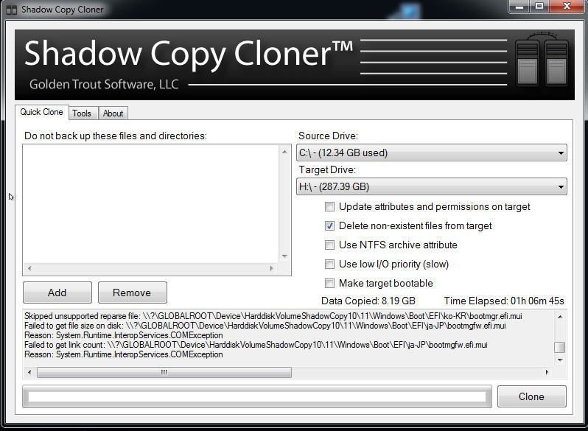Click the log line Failed to get link count
This screenshot has height=431, width=588.
(x=256, y=345)
